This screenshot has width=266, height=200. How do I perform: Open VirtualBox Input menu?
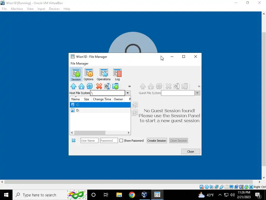41,9
